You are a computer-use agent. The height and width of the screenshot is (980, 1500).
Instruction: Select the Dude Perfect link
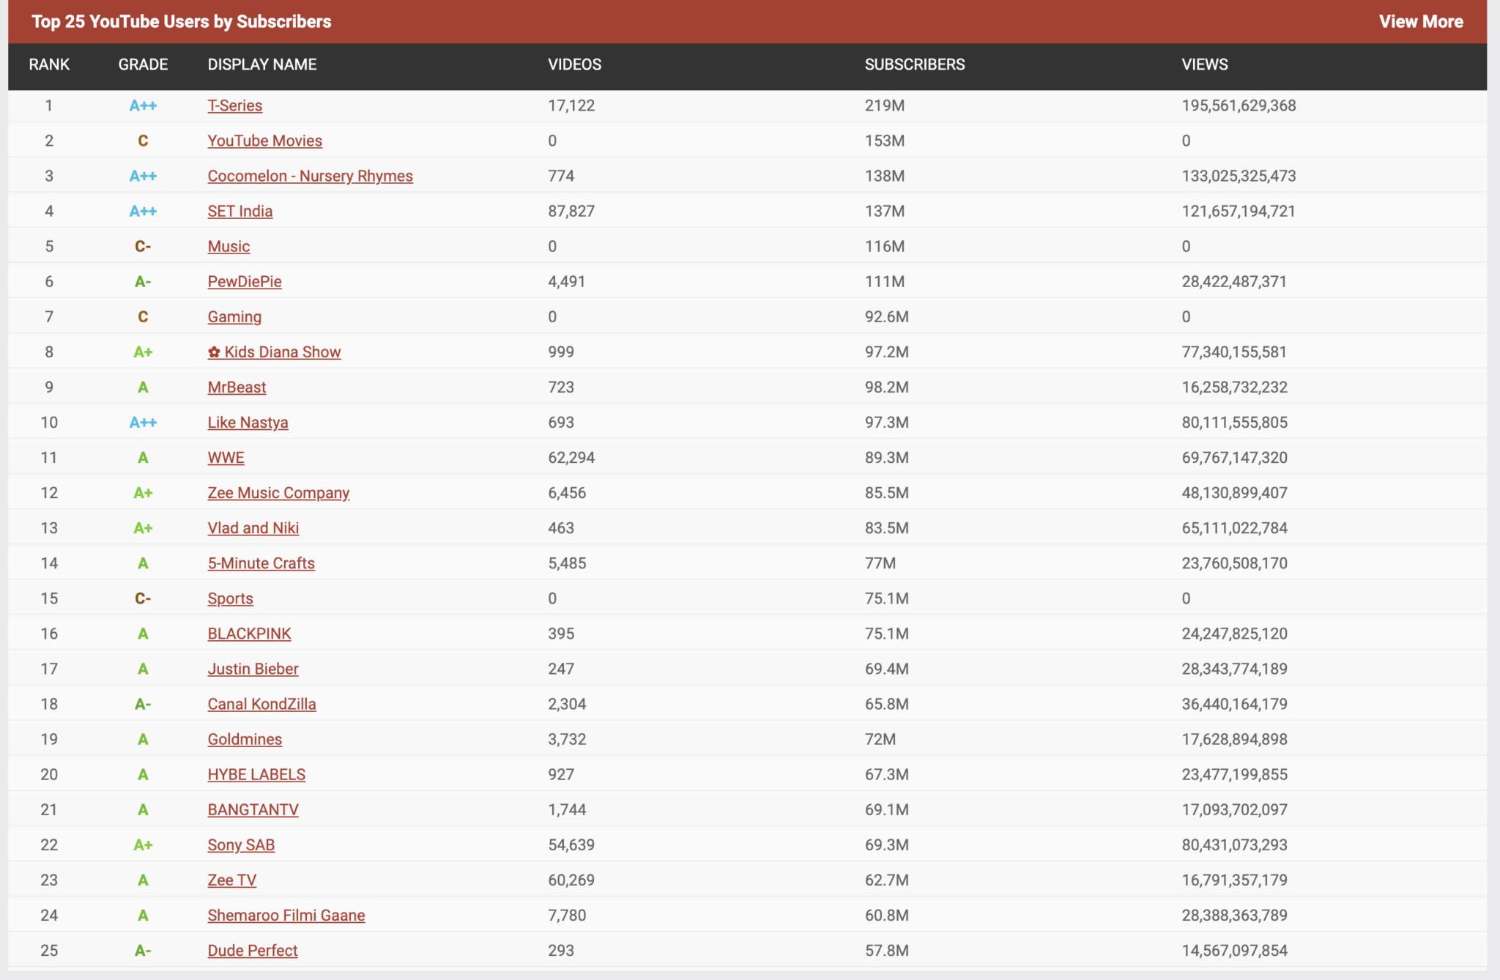click(x=252, y=950)
